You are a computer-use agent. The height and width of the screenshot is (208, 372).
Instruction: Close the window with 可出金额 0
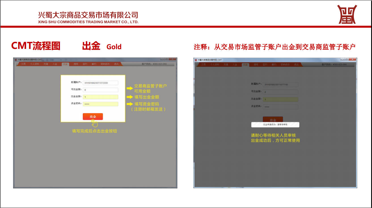173,59
